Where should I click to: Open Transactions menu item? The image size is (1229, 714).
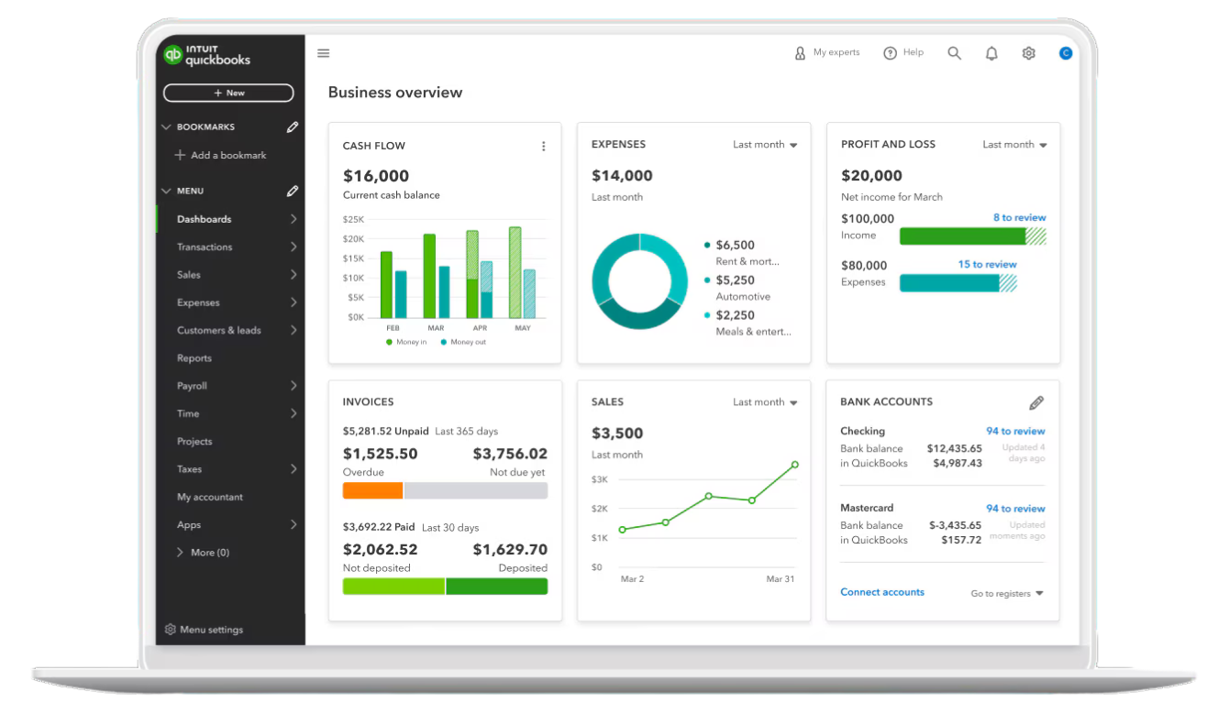point(205,247)
